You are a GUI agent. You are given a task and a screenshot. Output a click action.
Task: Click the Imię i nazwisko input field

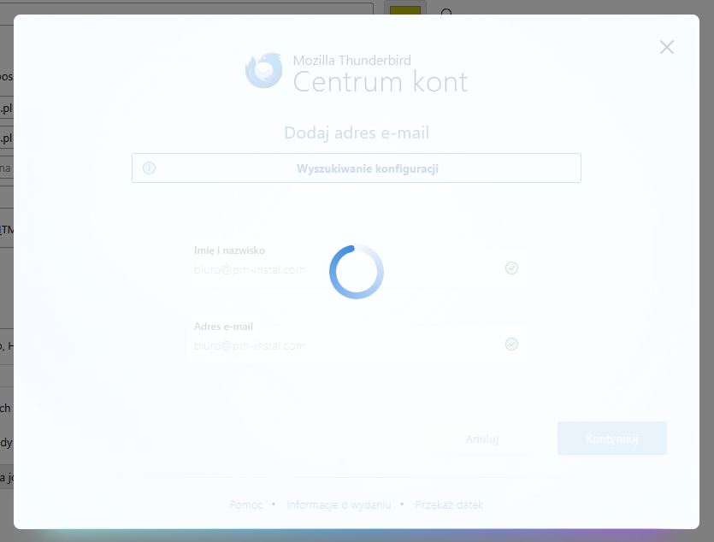(357, 268)
